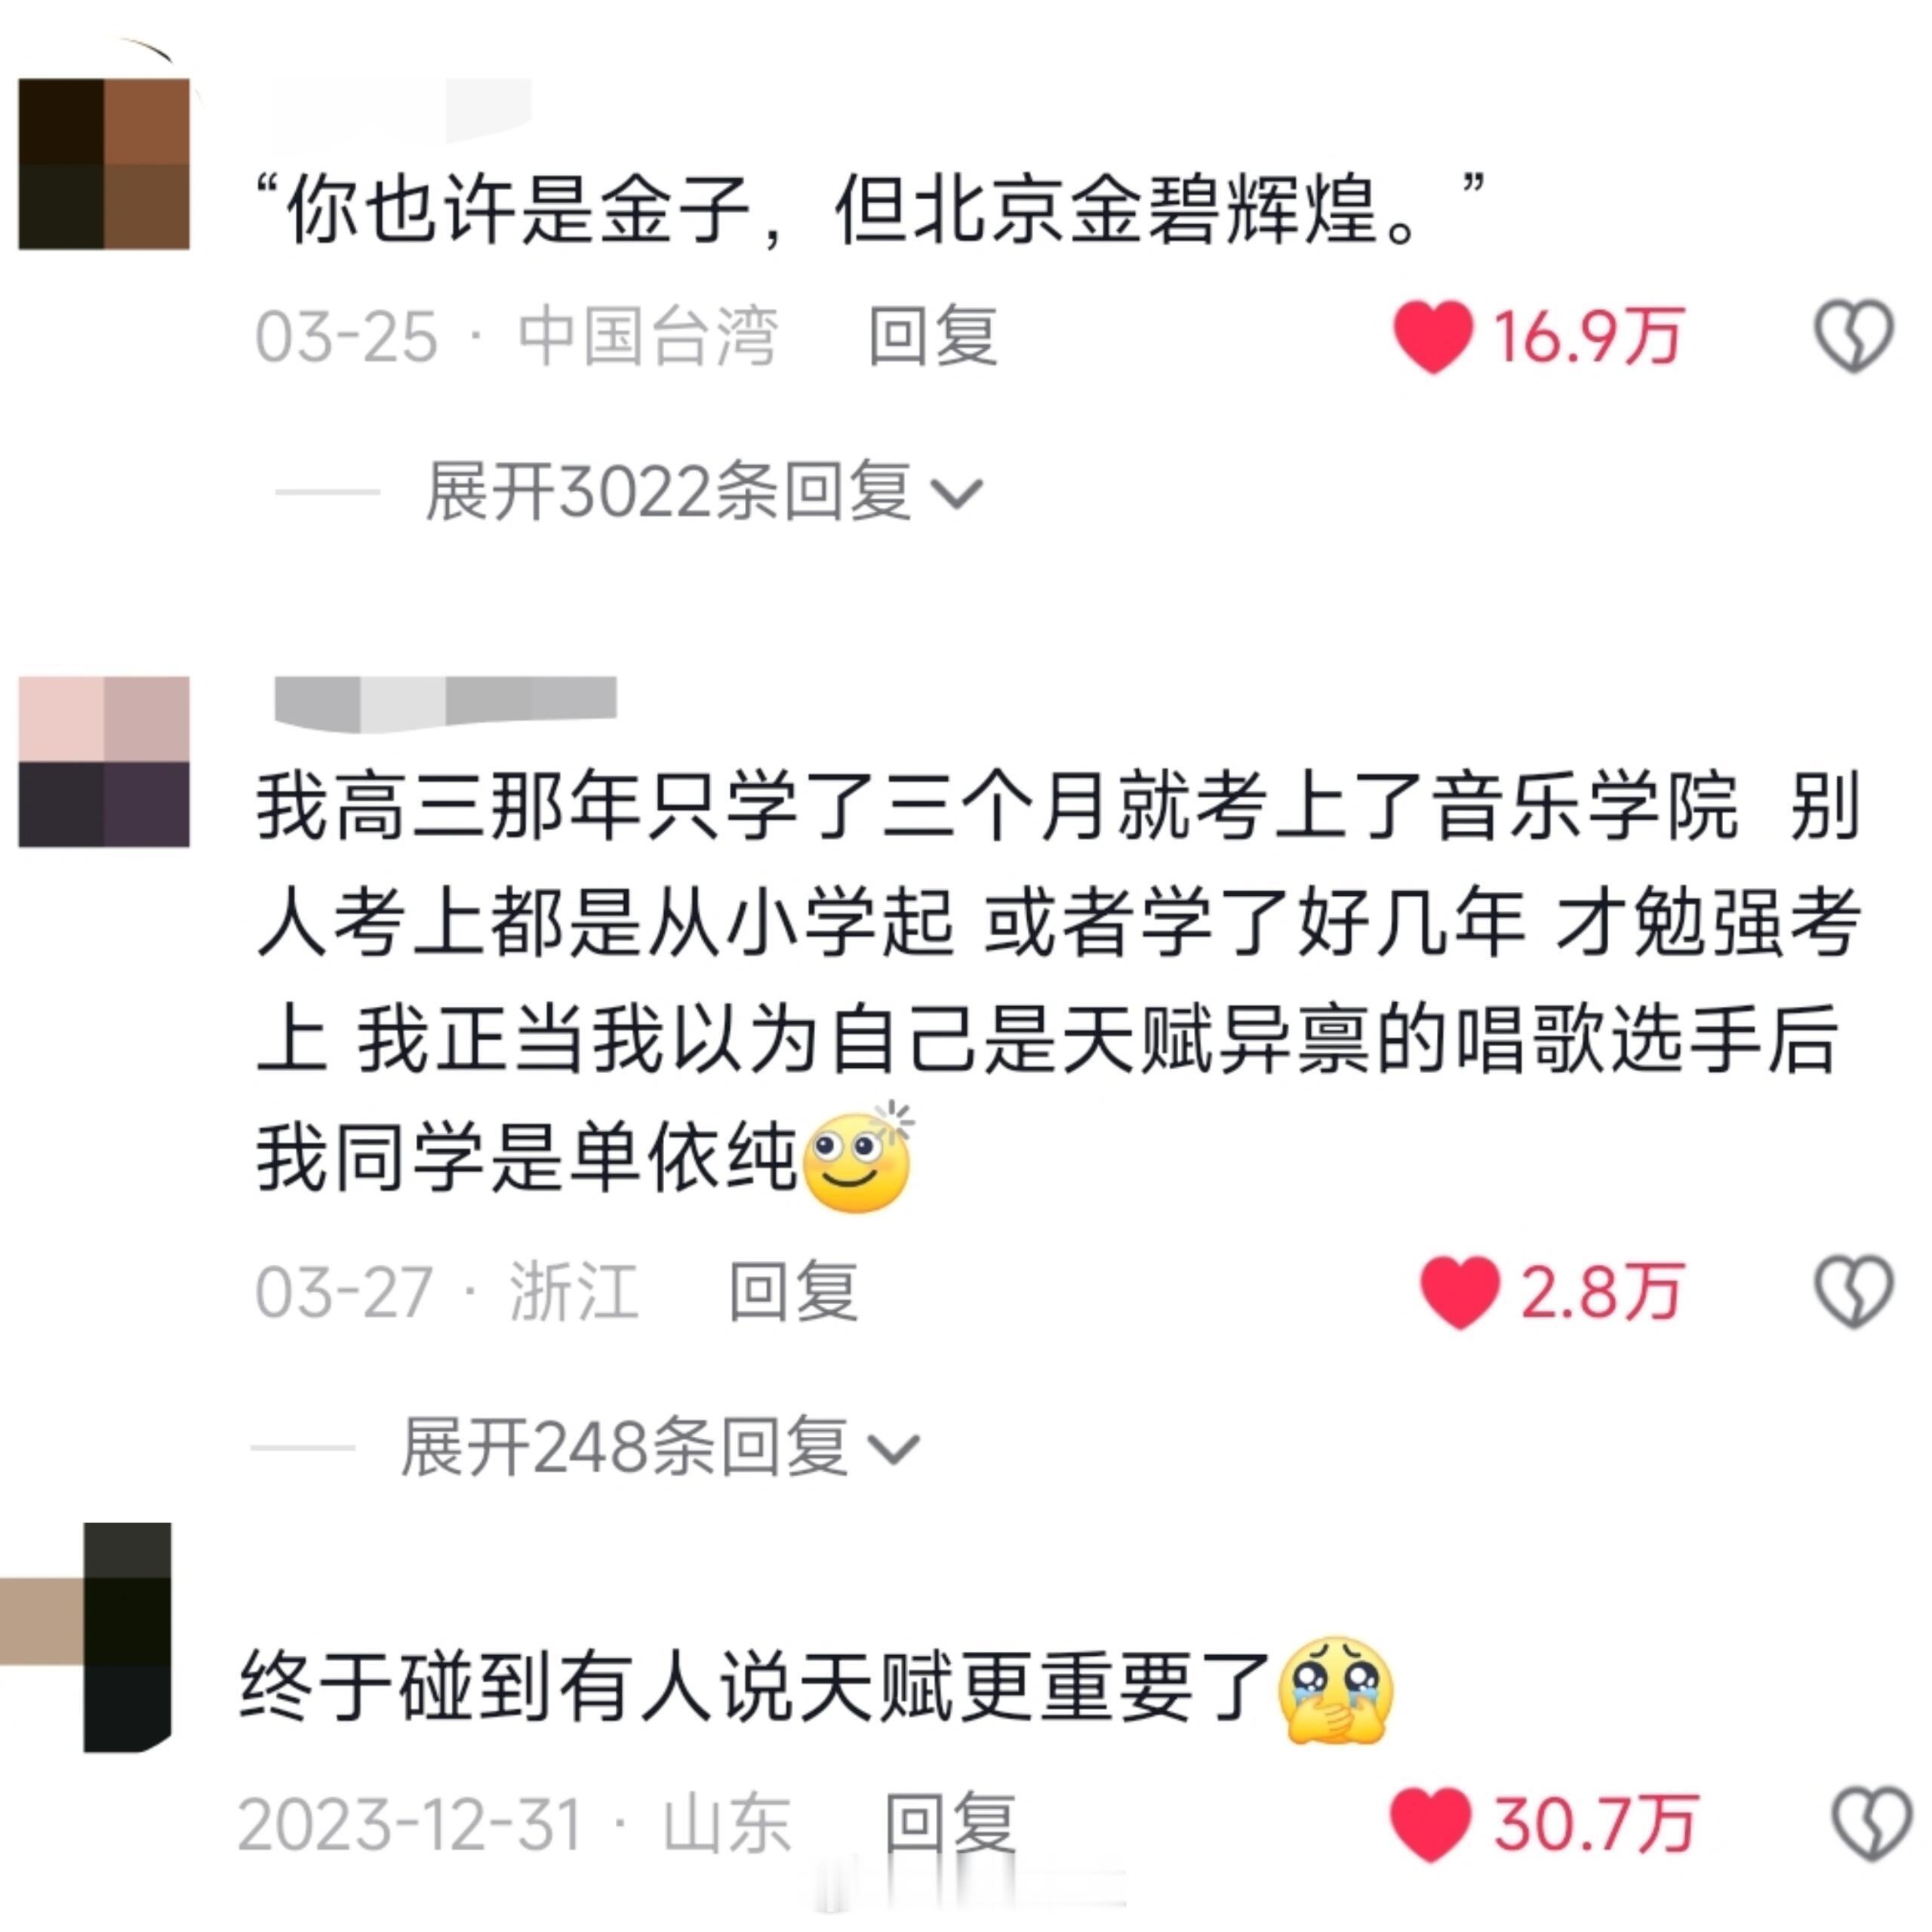Open the first commenter's avatar

pos(104,164)
